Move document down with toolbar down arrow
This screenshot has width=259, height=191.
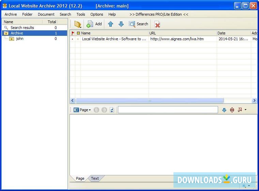coord(121,24)
